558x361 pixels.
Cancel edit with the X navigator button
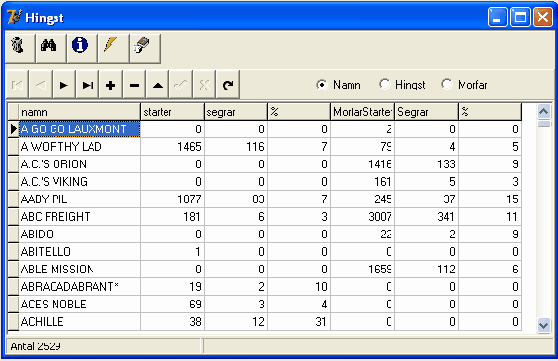205,85
